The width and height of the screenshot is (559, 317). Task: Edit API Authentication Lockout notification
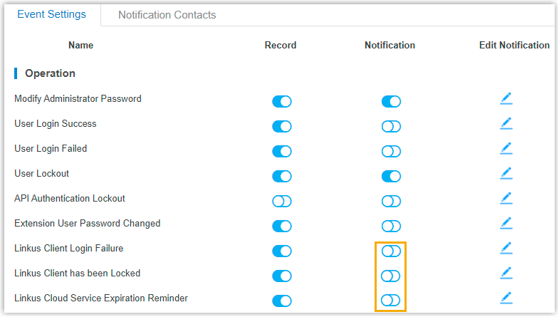pos(506,199)
